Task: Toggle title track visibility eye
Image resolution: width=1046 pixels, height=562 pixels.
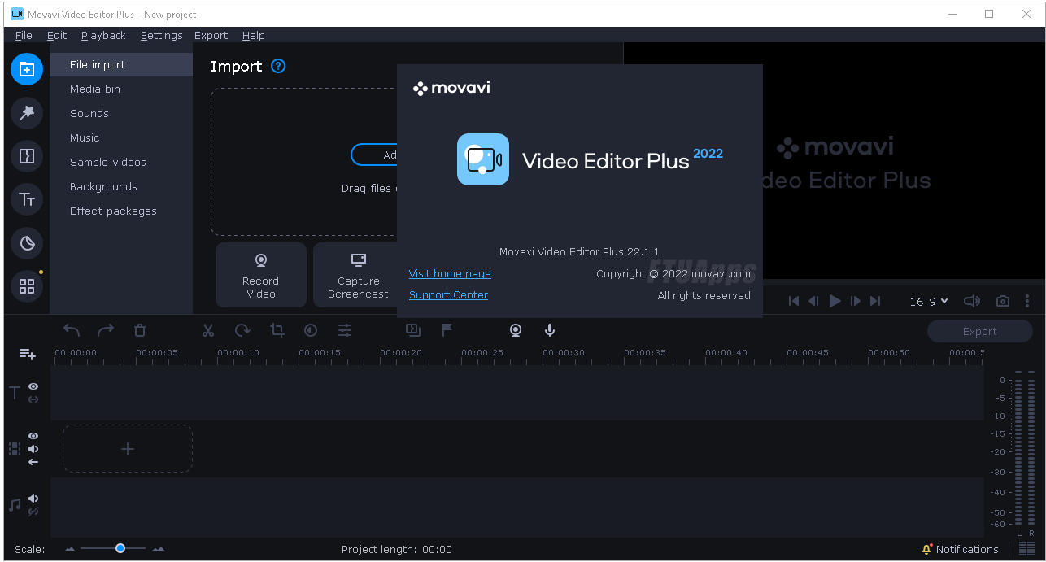Action: (x=33, y=386)
